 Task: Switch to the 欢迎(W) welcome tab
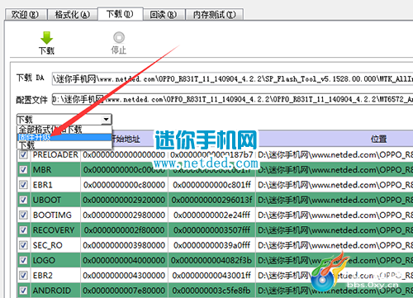[25, 15]
